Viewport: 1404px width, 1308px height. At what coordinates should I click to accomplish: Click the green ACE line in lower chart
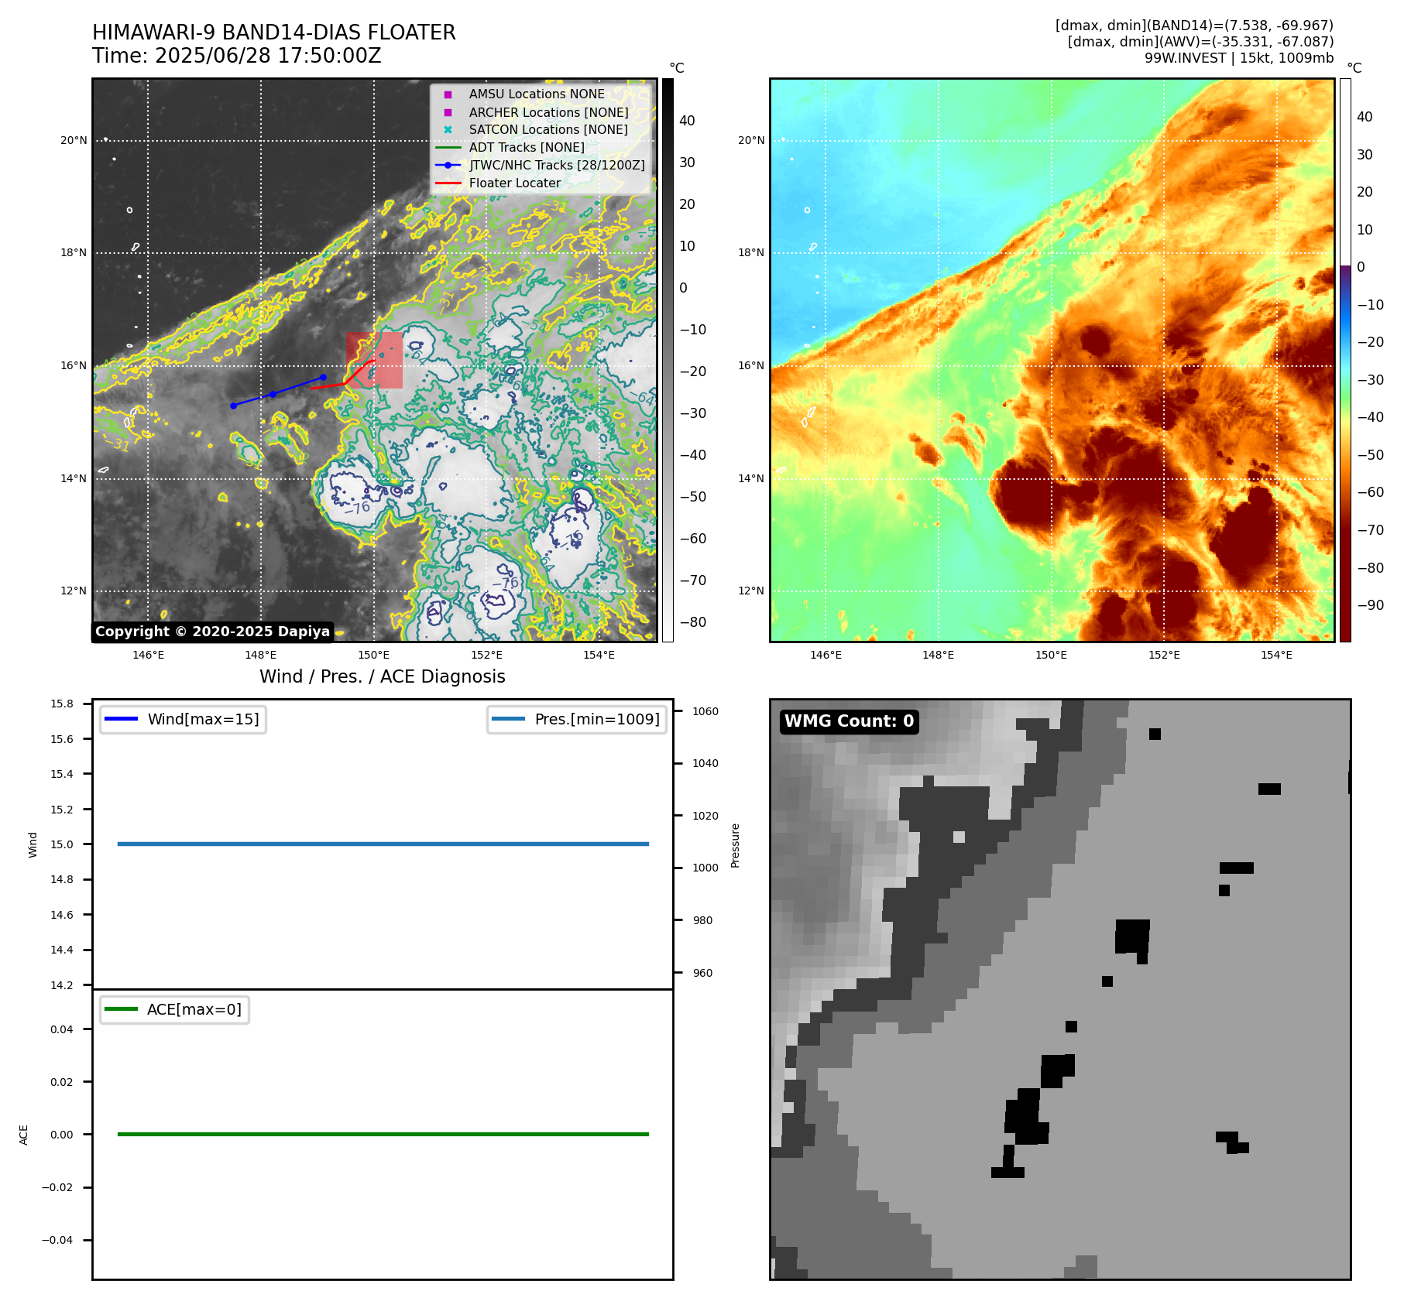pyautogui.click(x=383, y=1134)
